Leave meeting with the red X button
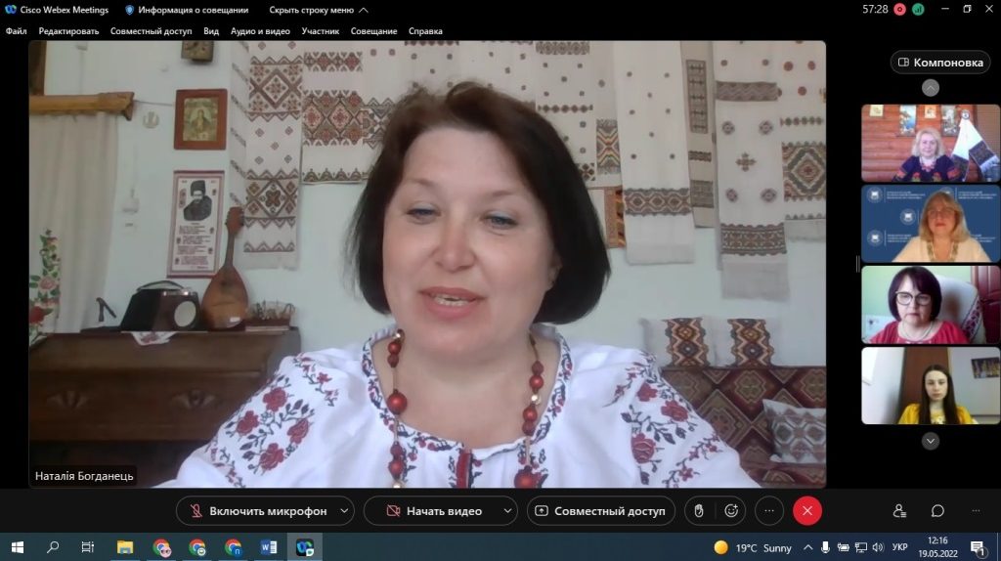Screen dimensions: 1001x561 coord(806,510)
